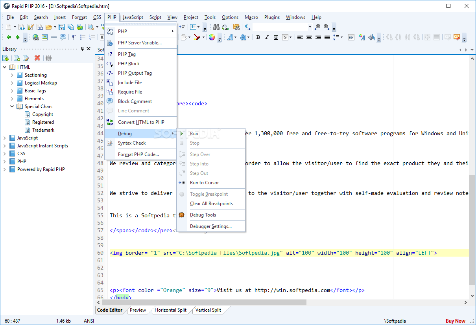Click the binoculars Find icon
476x325 pixels.
pyautogui.click(x=216, y=27)
